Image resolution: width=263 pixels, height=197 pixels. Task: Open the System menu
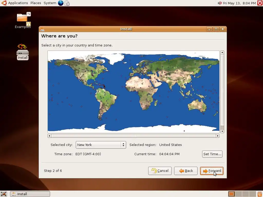tap(50, 3)
